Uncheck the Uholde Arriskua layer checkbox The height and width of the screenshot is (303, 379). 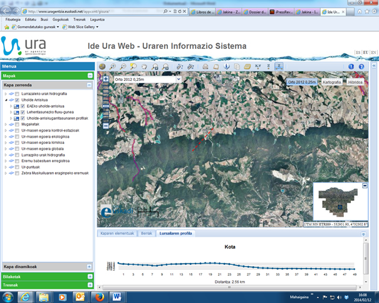(x=18, y=100)
